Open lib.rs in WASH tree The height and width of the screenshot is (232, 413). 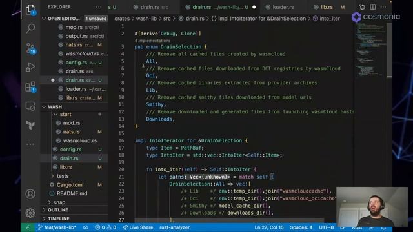click(74, 167)
